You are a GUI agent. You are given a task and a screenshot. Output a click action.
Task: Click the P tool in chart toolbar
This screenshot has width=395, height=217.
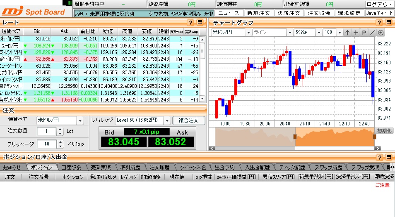tap(364, 32)
